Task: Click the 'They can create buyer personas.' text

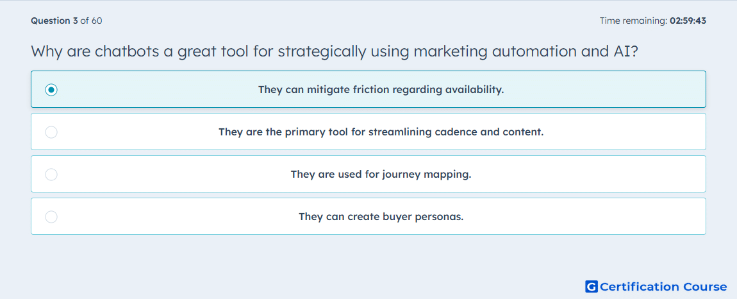Action: (x=381, y=217)
